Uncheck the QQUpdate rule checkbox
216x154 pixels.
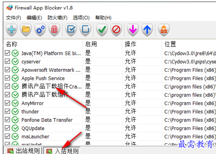click(7, 128)
